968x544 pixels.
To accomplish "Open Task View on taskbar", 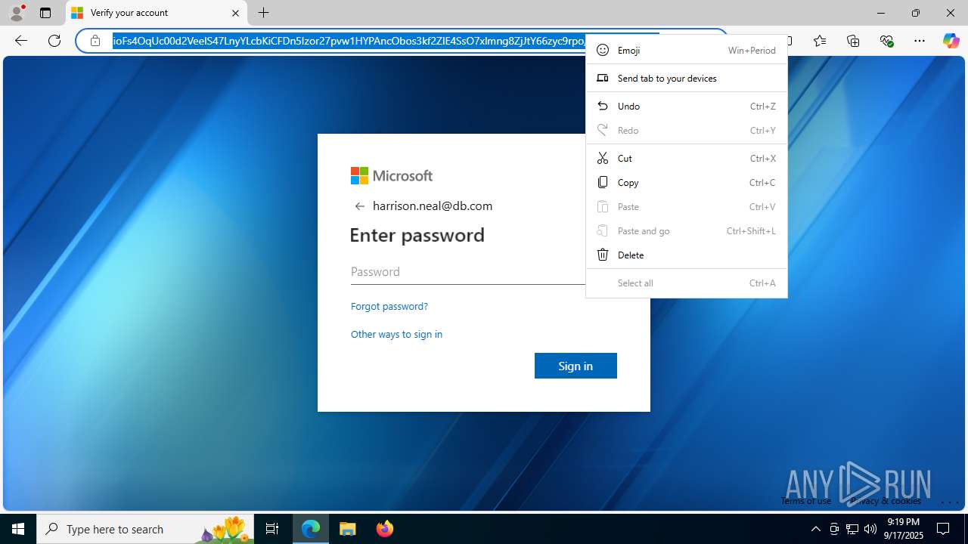I will (272, 529).
